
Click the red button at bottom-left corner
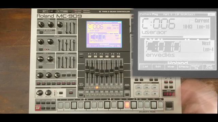38,108
